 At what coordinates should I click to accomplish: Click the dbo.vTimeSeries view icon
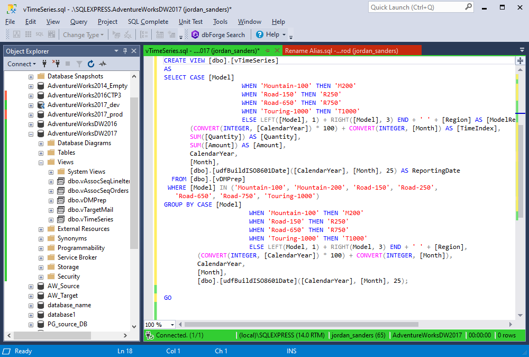click(61, 219)
